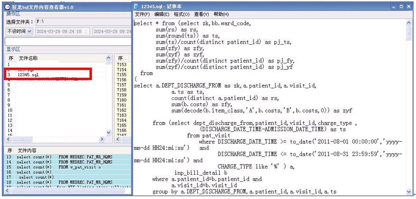Viewport: 416px width, 199px height.
Task: Click 'a.visit_id=b.visit_id' line in Notepad
Action: click(x=204, y=186)
